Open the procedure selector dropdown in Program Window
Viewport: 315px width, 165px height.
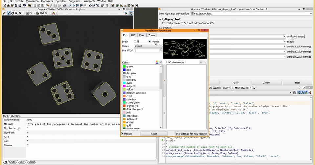click(291, 92)
